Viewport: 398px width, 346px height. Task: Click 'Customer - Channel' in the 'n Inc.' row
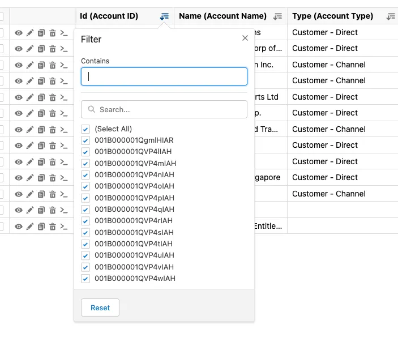point(329,65)
